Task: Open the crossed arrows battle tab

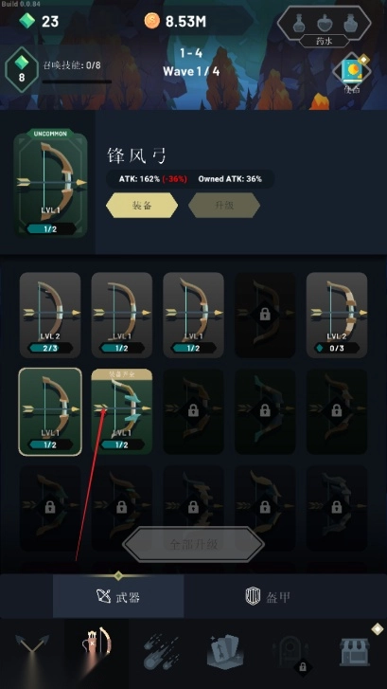Action: [x=32, y=650]
